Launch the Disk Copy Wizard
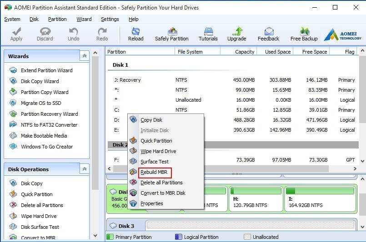366x242 pixels. tap(40, 81)
